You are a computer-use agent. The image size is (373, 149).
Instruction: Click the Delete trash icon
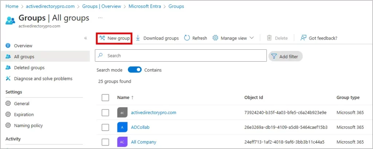269,38
